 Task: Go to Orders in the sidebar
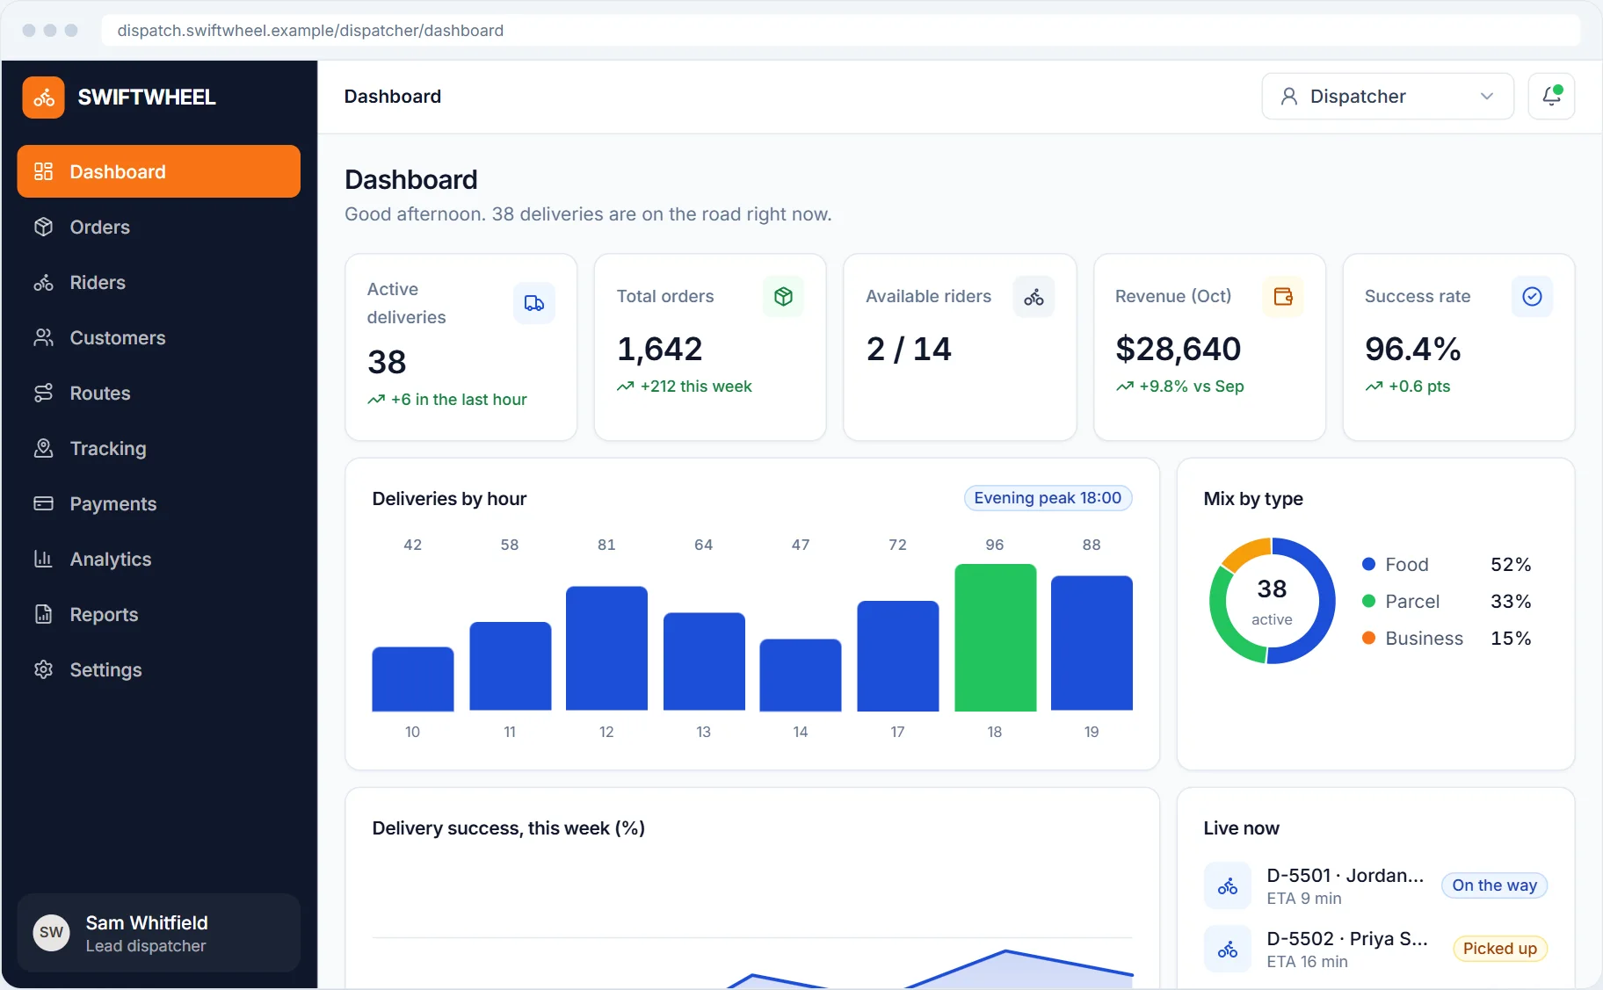(x=158, y=227)
